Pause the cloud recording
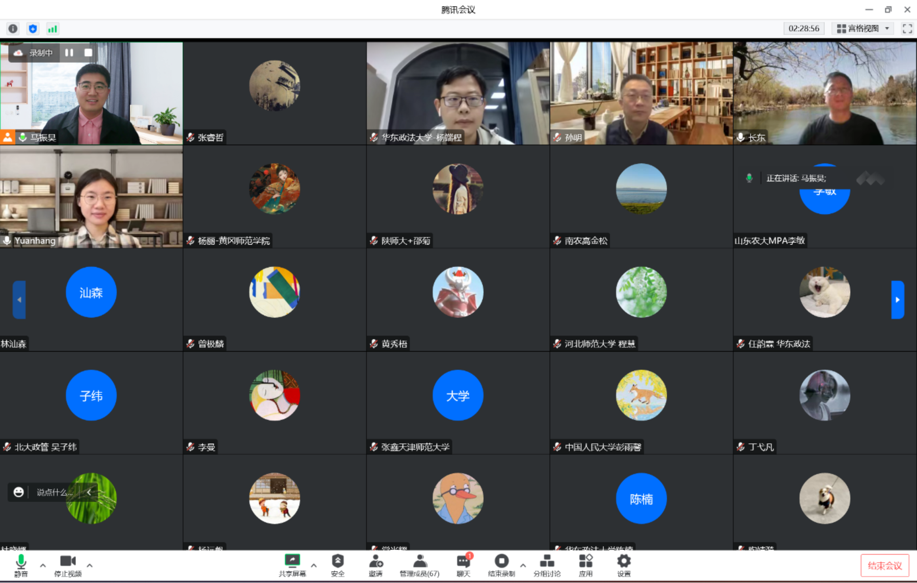917x583 pixels. pos(69,52)
